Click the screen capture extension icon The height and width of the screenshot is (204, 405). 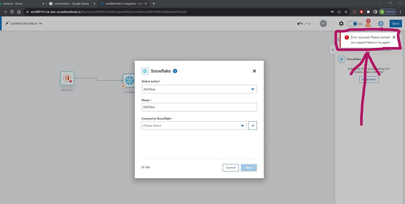355,12
